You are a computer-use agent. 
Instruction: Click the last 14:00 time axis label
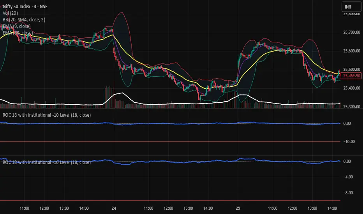point(332,208)
